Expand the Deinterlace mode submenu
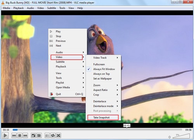Viewport: 194px width, 140px height. 103,106
